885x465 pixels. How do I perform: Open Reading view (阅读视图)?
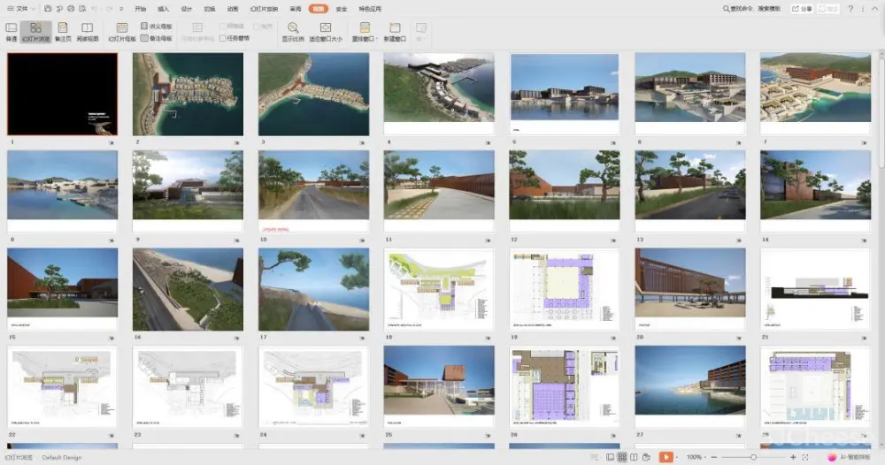tap(88, 32)
